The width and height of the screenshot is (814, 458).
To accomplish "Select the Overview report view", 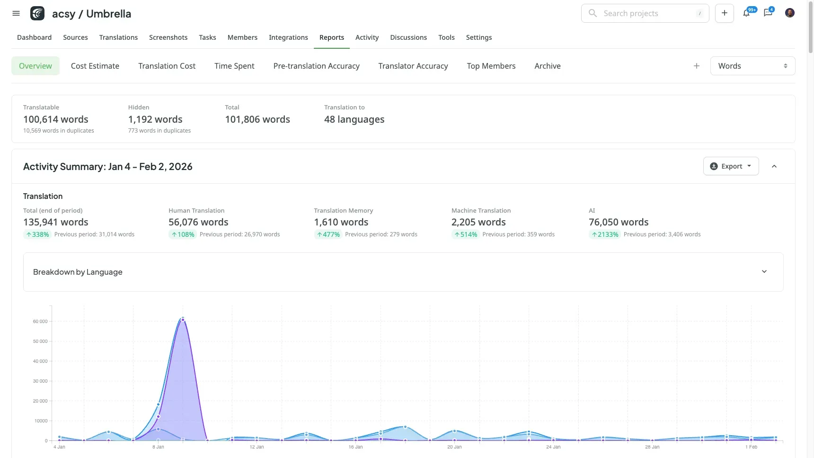I will point(35,66).
